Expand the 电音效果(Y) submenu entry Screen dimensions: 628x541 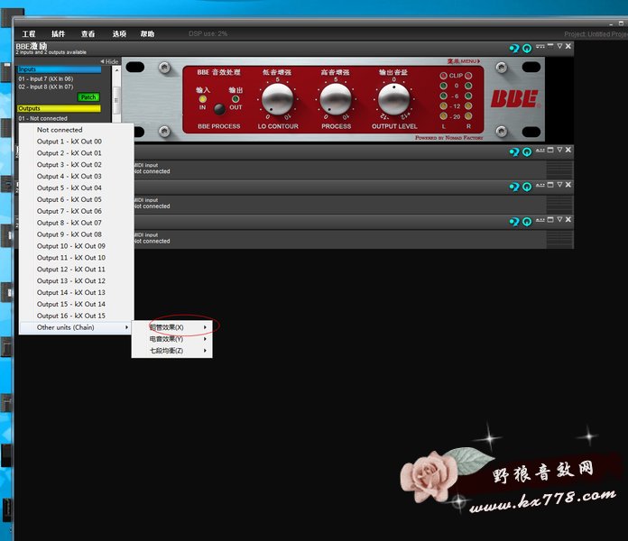171,339
